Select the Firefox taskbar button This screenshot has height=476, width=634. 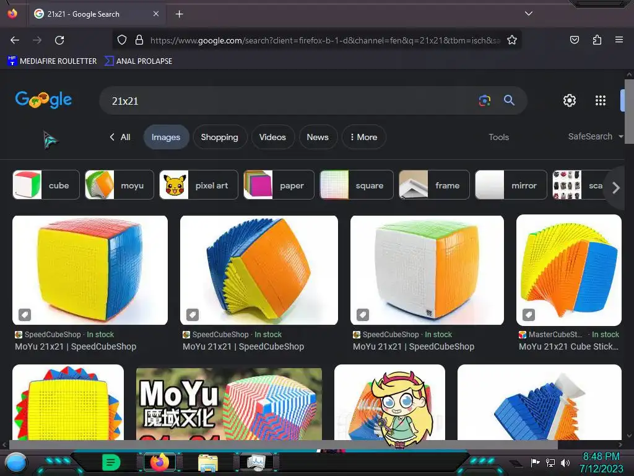159,462
